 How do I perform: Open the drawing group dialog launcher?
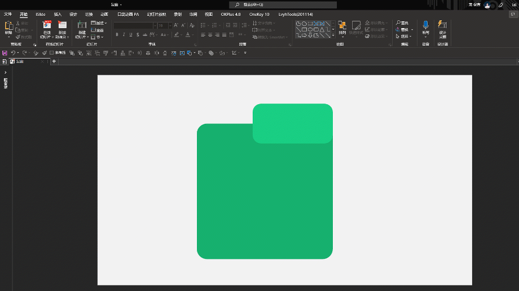coord(390,44)
